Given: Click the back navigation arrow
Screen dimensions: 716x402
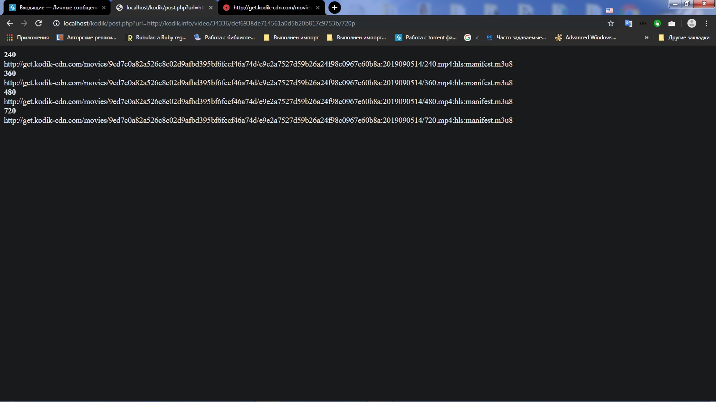Looking at the screenshot, I should [x=10, y=23].
